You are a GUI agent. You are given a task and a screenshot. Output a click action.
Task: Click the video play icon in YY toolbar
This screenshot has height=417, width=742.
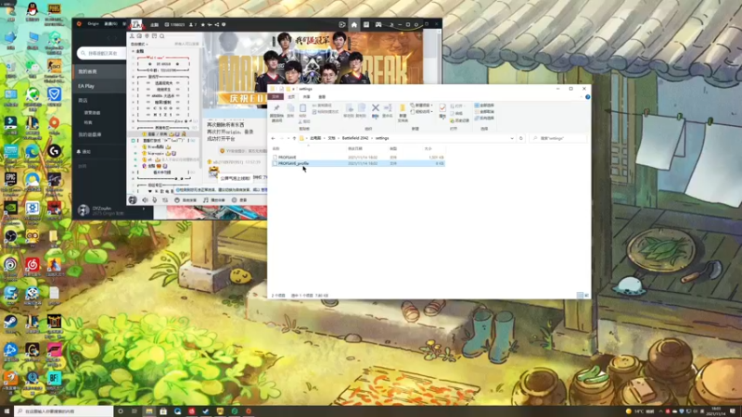[342, 25]
